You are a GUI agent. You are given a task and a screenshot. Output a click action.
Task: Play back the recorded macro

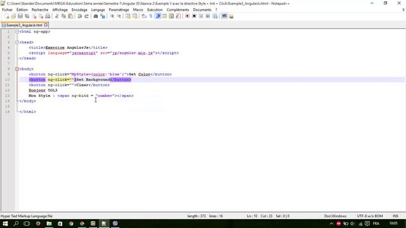201,16
